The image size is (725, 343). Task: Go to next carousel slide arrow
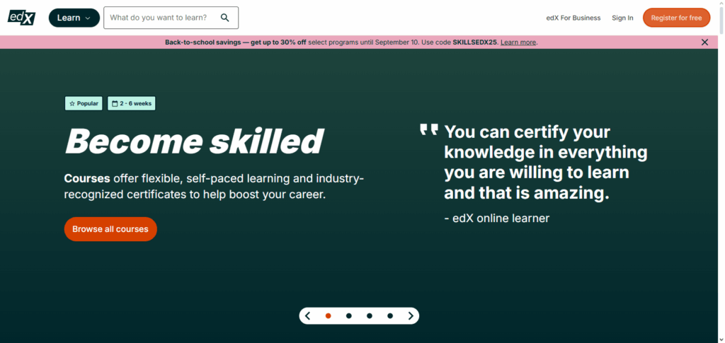[x=411, y=315]
